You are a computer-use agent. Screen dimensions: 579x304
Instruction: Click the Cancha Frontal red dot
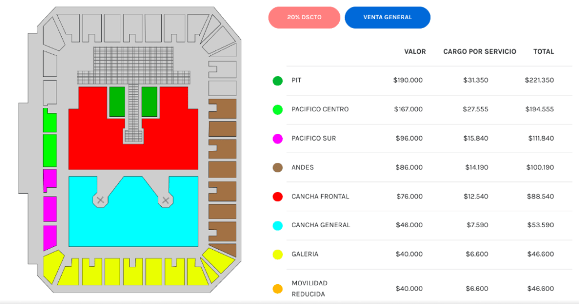coord(278,197)
